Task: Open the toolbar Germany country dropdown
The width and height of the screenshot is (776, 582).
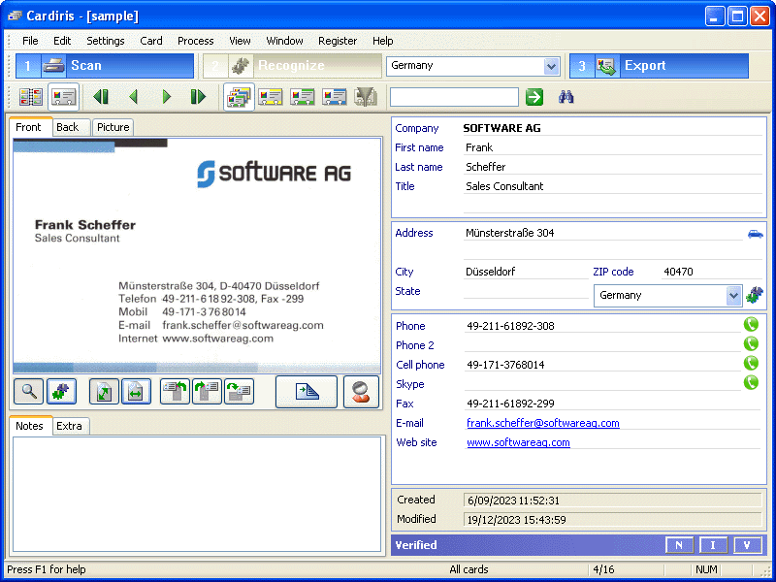Action: (x=551, y=66)
